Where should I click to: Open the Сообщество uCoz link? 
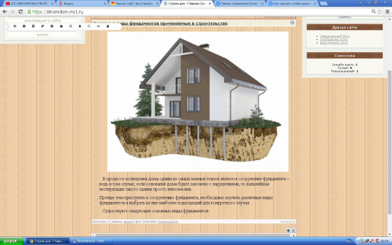tap(333, 39)
